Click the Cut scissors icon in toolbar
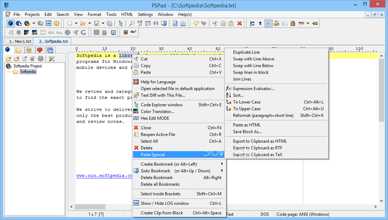388x220 pixels. click(215, 23)
